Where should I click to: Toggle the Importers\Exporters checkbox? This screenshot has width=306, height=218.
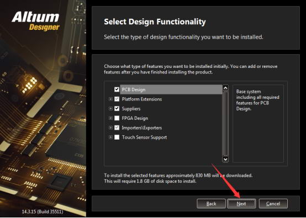[x=117, y=127]
